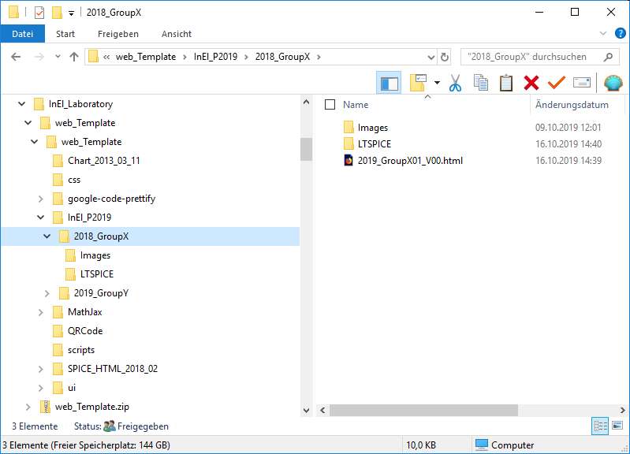Collapse the 2018_GroupX tree node
This screenshot has height=454, width=630.
click(x=47, y=236)
